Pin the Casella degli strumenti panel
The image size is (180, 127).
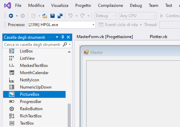tap(63, 37)
